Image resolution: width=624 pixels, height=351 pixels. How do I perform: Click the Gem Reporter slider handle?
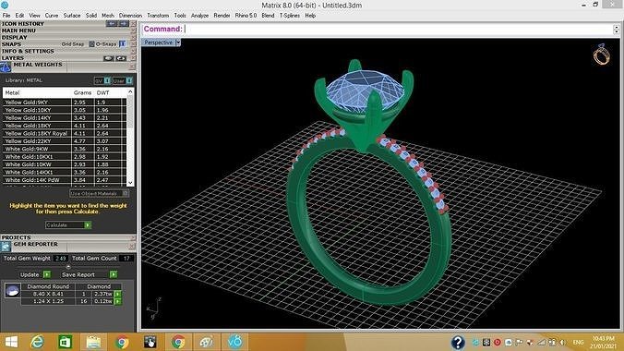tap(68, 267)
